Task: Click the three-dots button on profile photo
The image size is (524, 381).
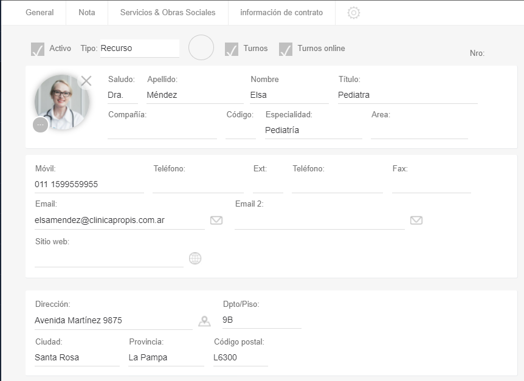Action: (40, 125)
